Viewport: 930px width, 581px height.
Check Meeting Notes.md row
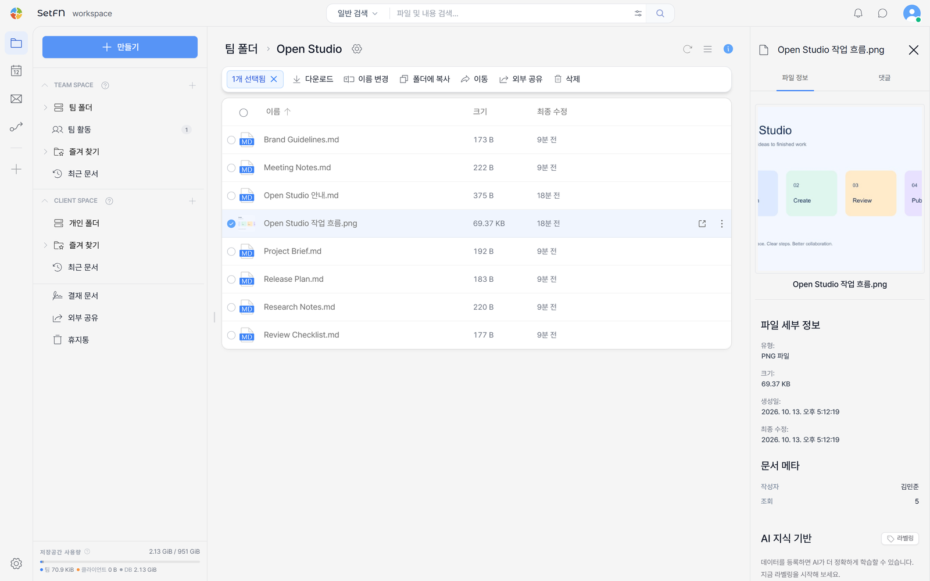pos(231,168)
